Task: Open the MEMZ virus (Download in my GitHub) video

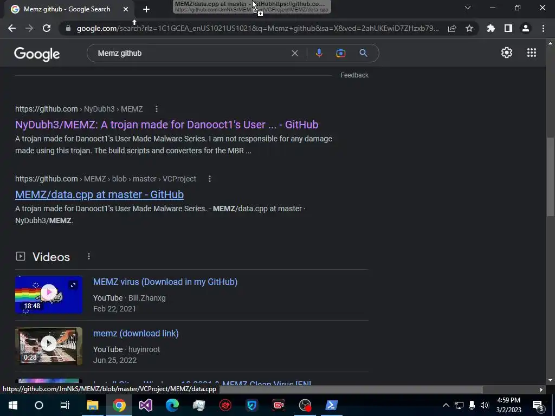Action: click(x=165, y=282)
